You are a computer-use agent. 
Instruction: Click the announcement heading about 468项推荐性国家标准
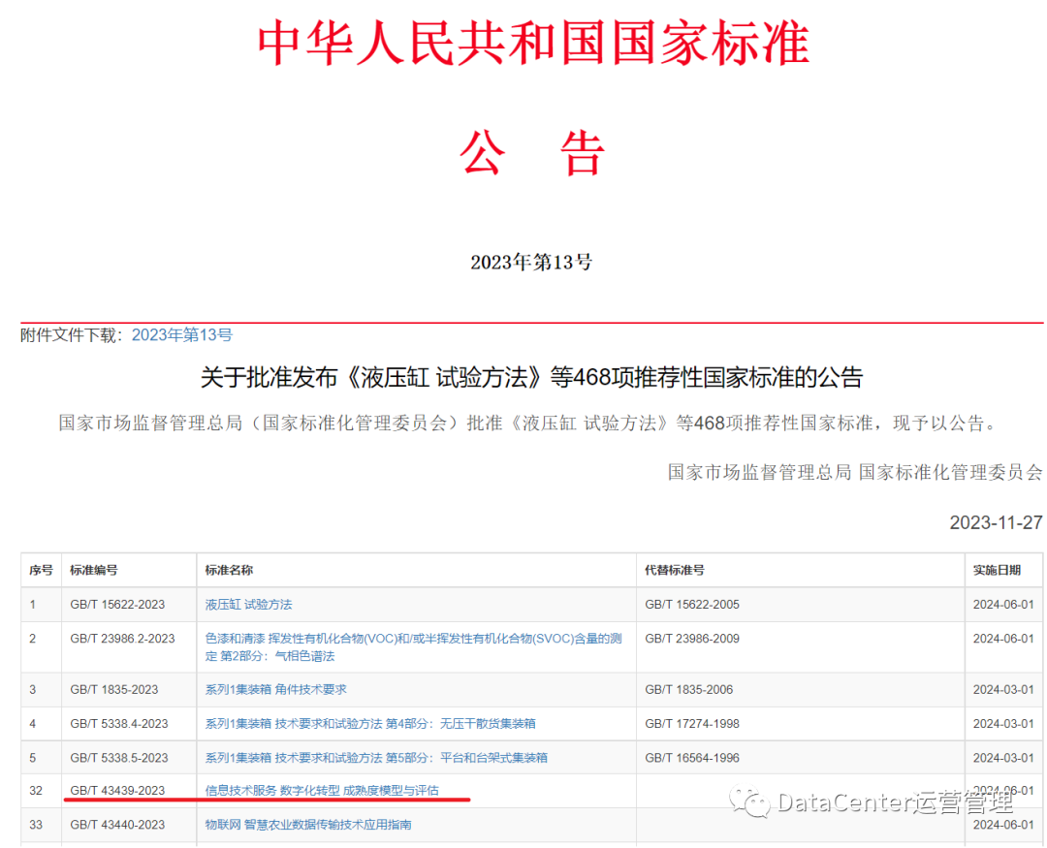531,377
